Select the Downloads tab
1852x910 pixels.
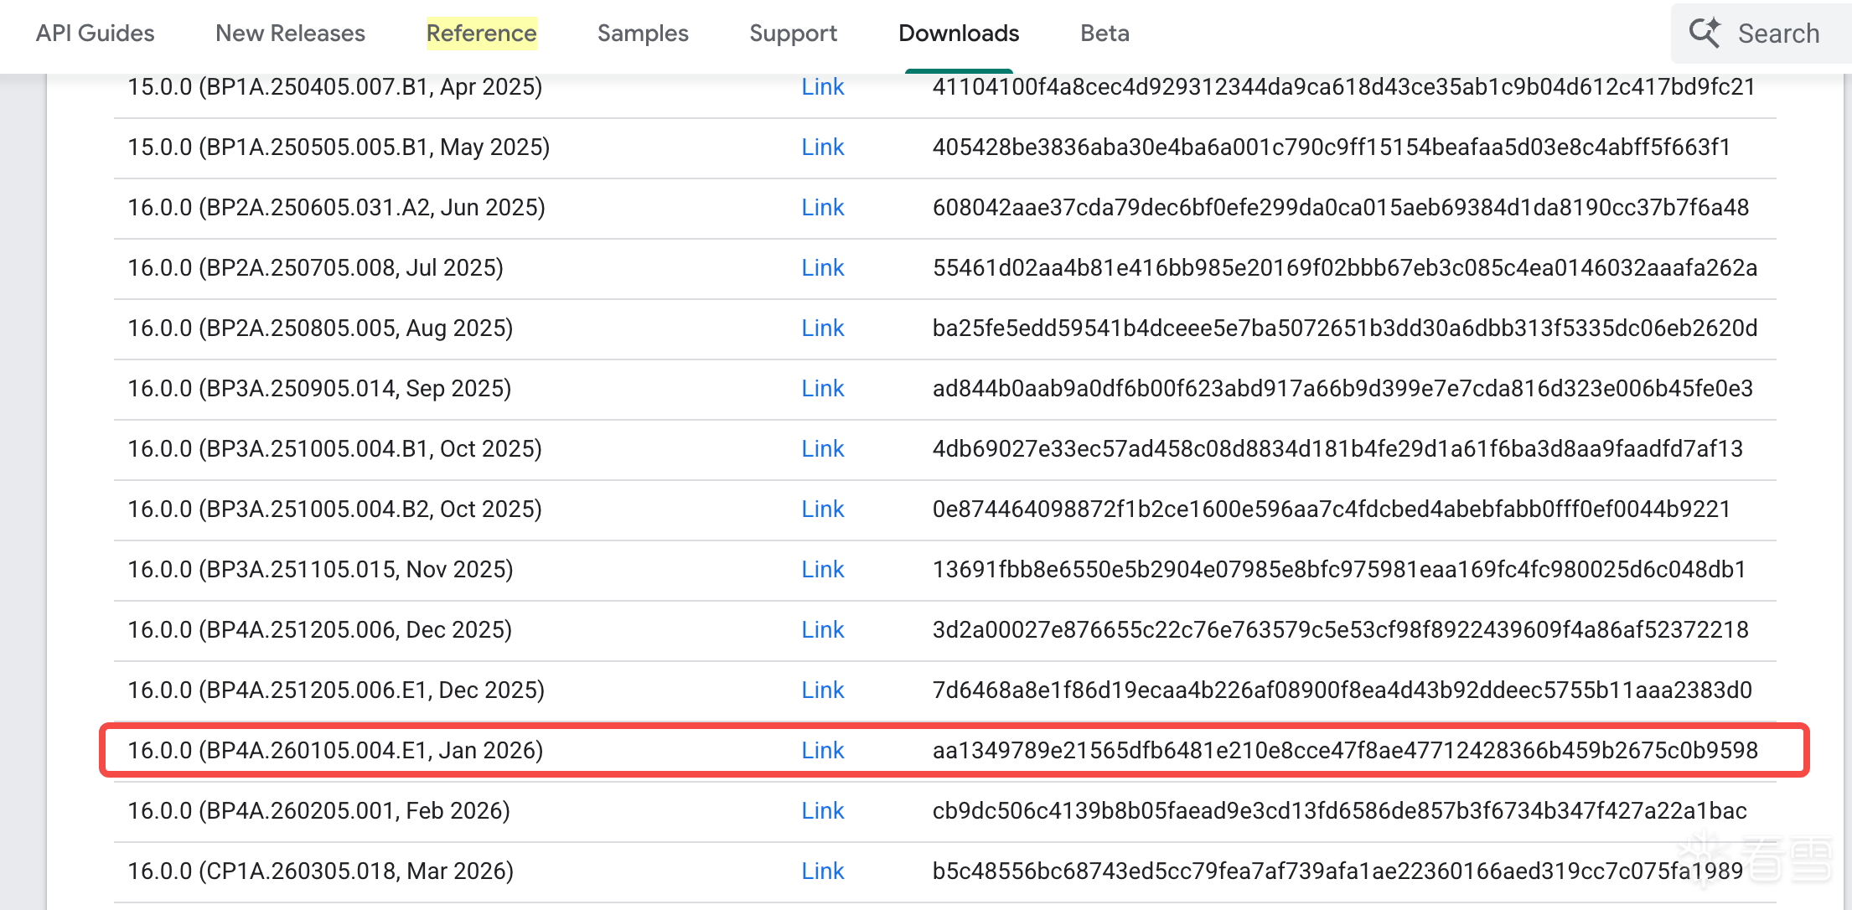pos(959,34)
